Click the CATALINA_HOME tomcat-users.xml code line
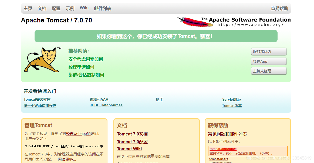This screenshot has width=314, height=163. (x=64, y=146)
